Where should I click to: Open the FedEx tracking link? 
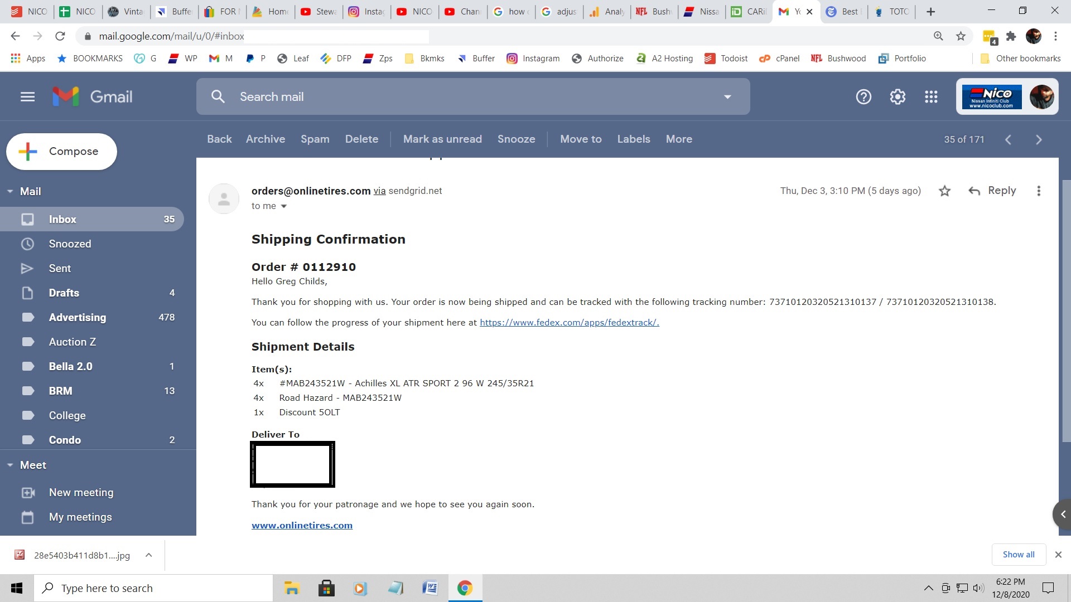[x=570, y=323]
